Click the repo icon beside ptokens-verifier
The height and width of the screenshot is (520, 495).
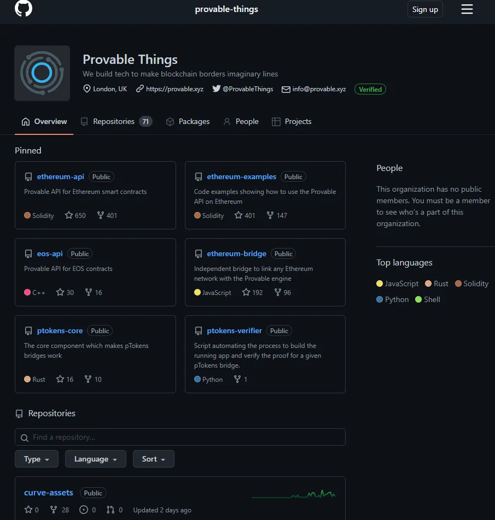point(199,331)
